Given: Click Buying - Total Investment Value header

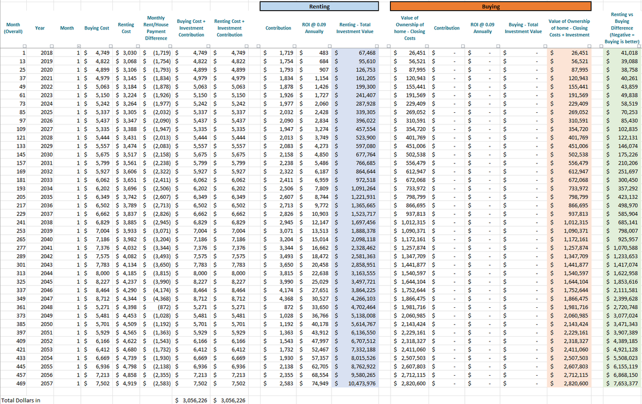Looking at the screenshot, I should pyautogui.click(x=523, y=28).
